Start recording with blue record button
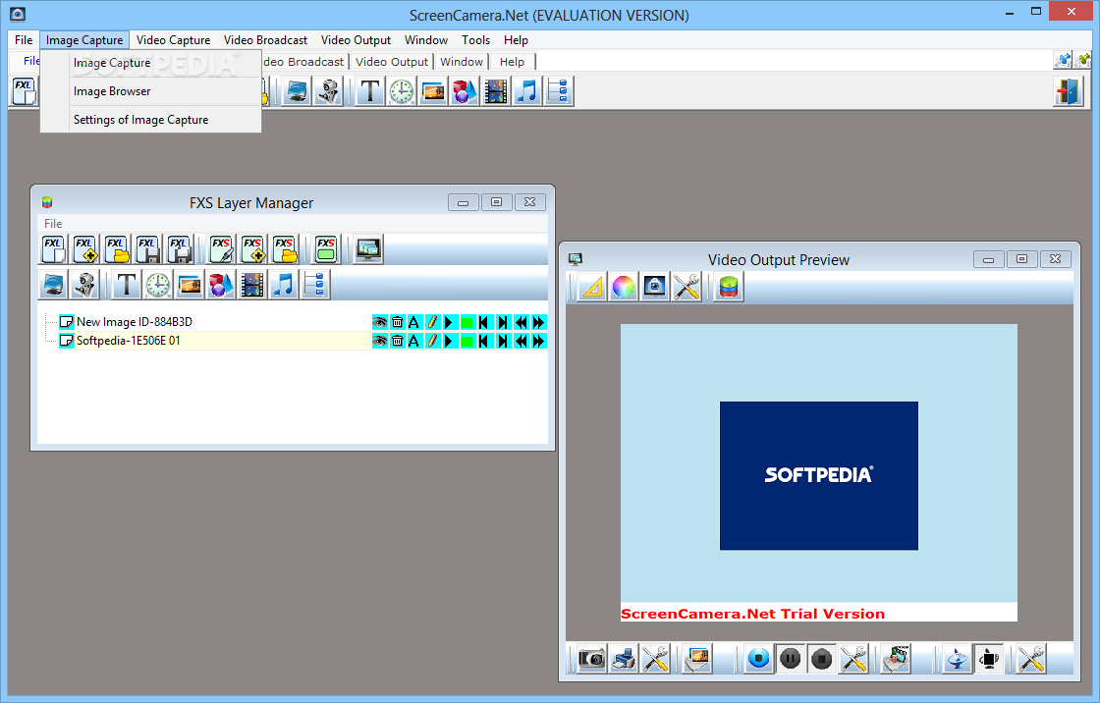This screenshot has width=1100, height=703. (758, 659)
